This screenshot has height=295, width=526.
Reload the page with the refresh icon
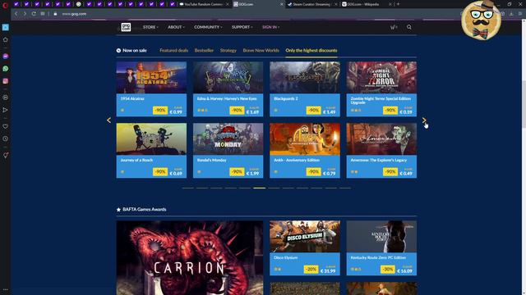point(34,14)
